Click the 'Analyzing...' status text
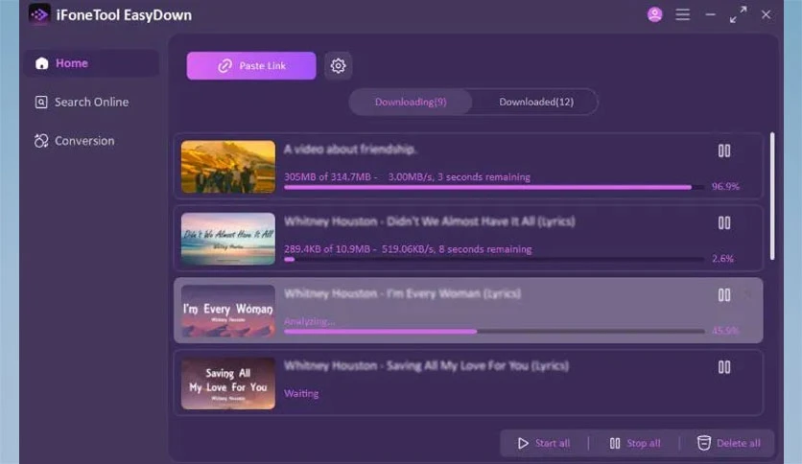802x464 pixels. [310, 321]
